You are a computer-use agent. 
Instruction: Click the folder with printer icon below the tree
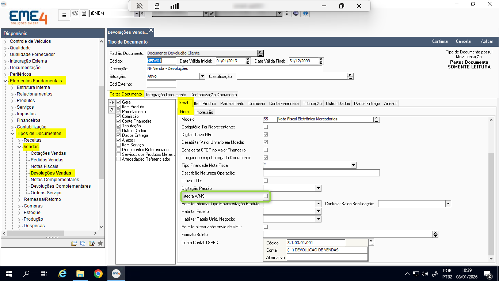coord(74,243)
